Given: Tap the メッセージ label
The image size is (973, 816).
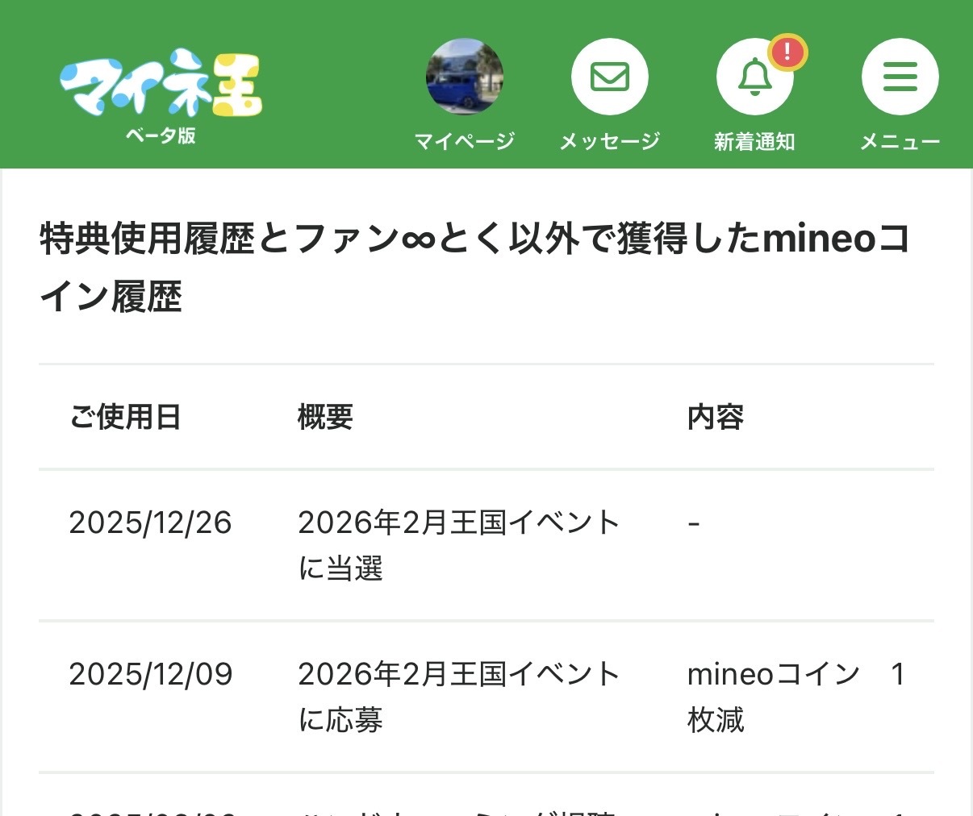Looking at the screenshot, I should point(609,142).
